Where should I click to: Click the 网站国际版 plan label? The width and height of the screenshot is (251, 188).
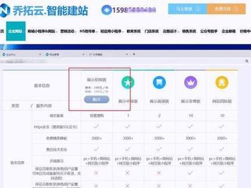click(222, 101)
